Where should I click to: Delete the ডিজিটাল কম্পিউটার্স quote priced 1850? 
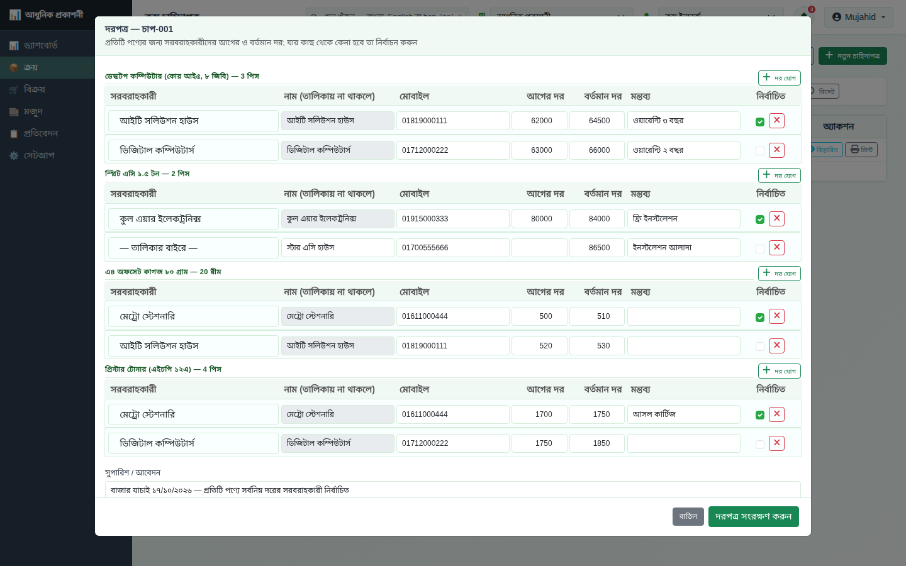coord(776,443)
